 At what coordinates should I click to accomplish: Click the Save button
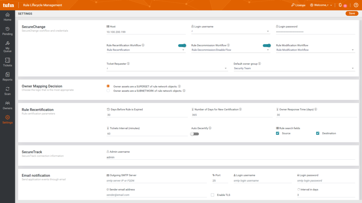(x=351, y=13)
